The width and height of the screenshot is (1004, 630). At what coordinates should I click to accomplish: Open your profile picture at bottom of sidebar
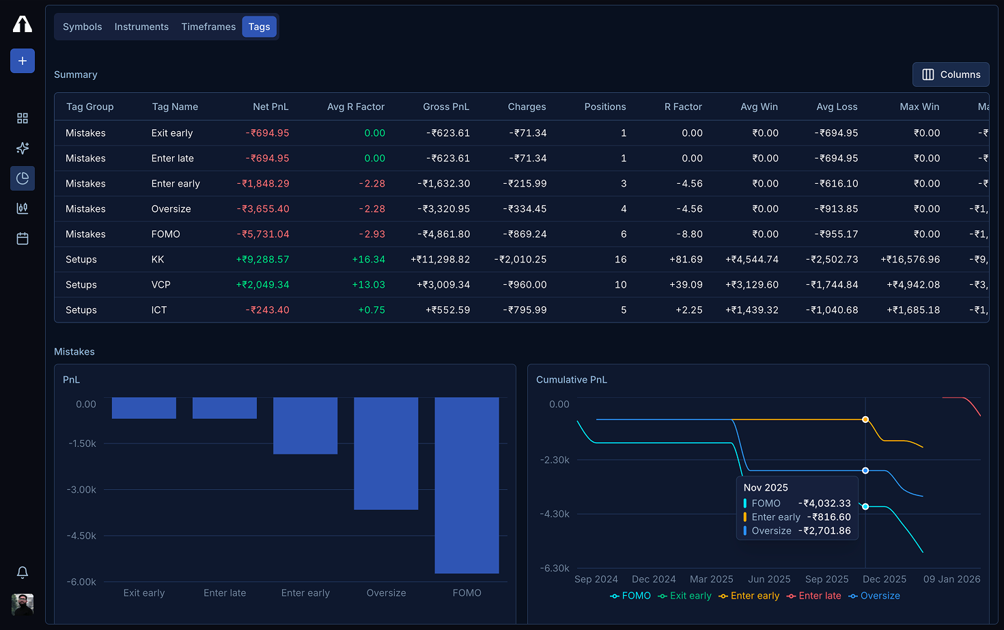pos(22,605)
